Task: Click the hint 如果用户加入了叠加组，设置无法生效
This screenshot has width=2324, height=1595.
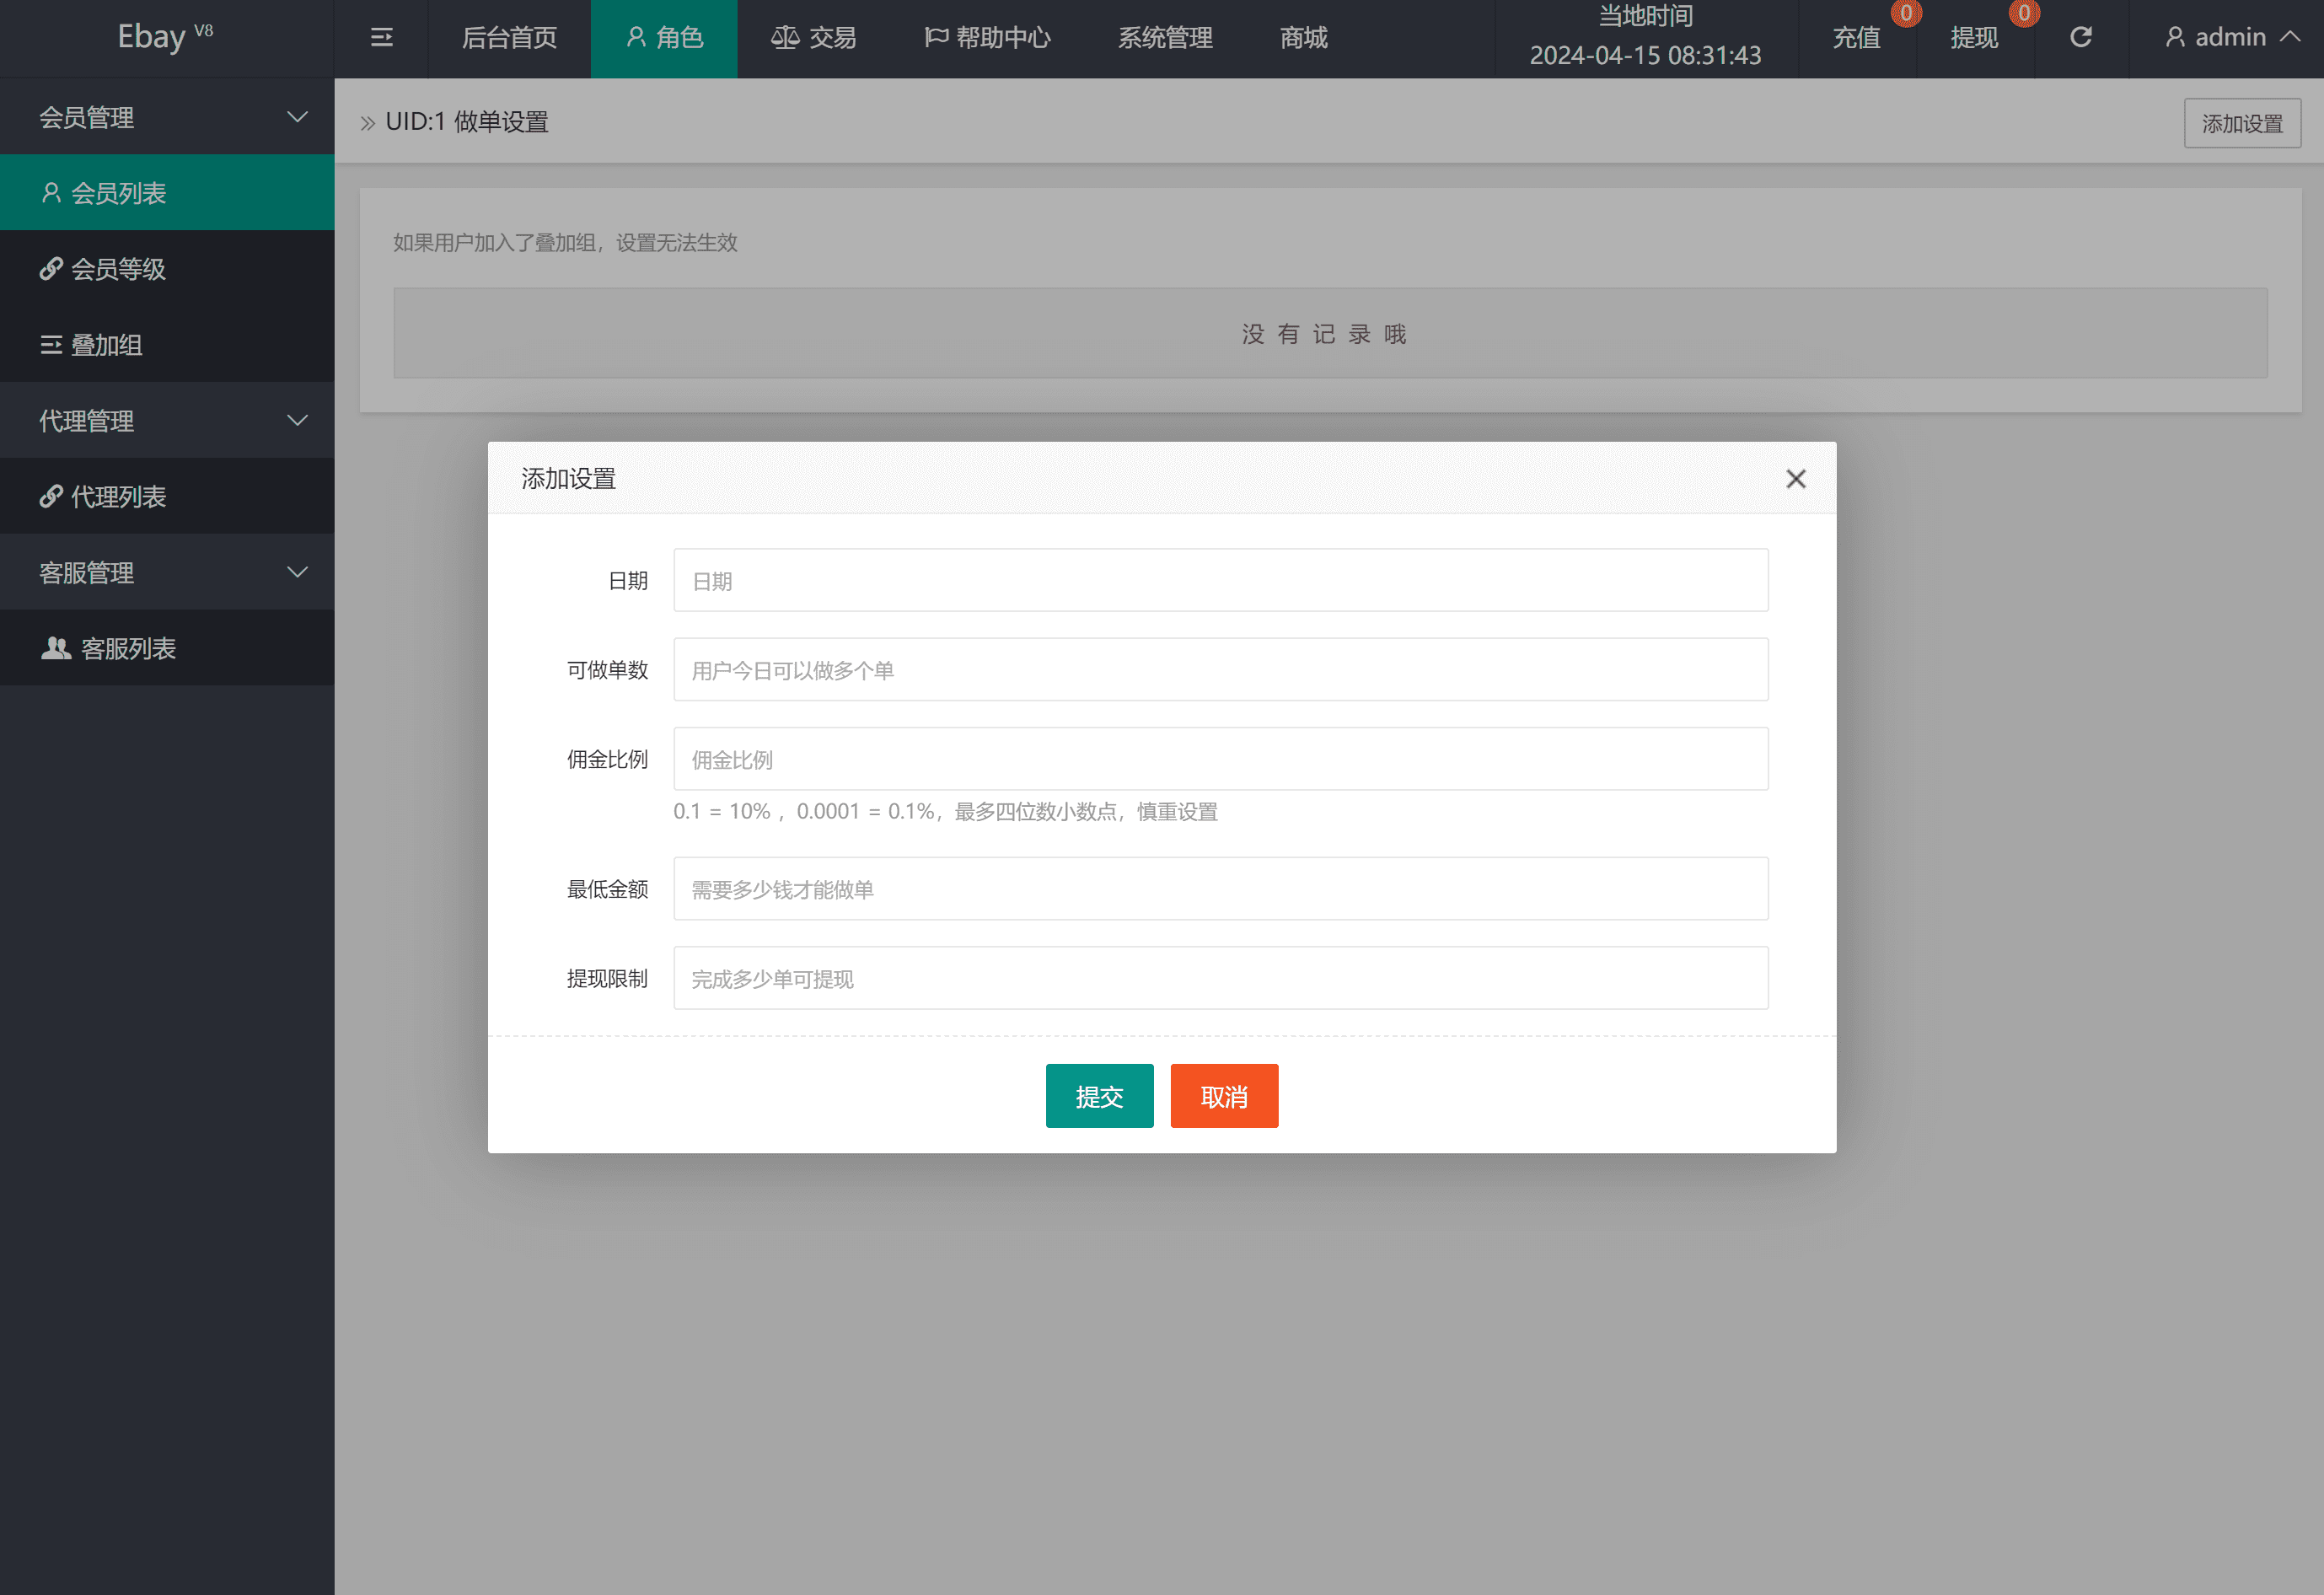Action: [565, 243]
